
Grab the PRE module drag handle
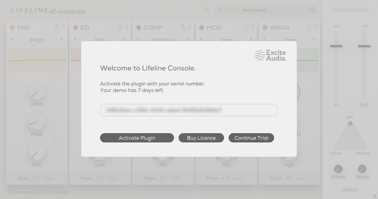click(x=64, y=27)
